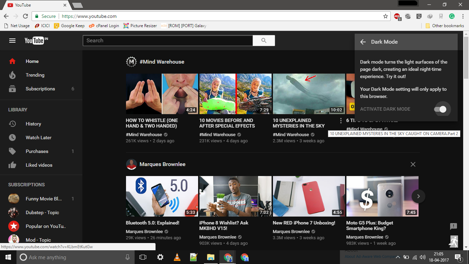Image resolution: width=469 pixels, height=264 pixels.
Task: Launch VLC from the taskbar
Action: point(177,257)
